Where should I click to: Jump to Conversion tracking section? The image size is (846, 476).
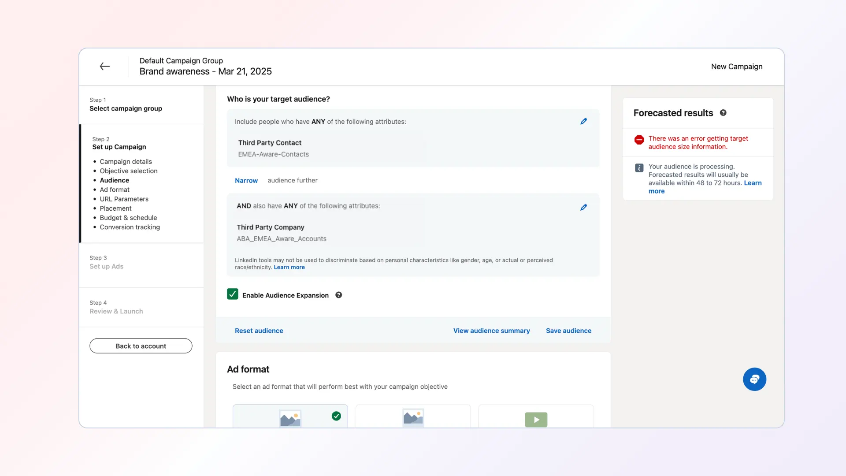click(x=130, y=227)
